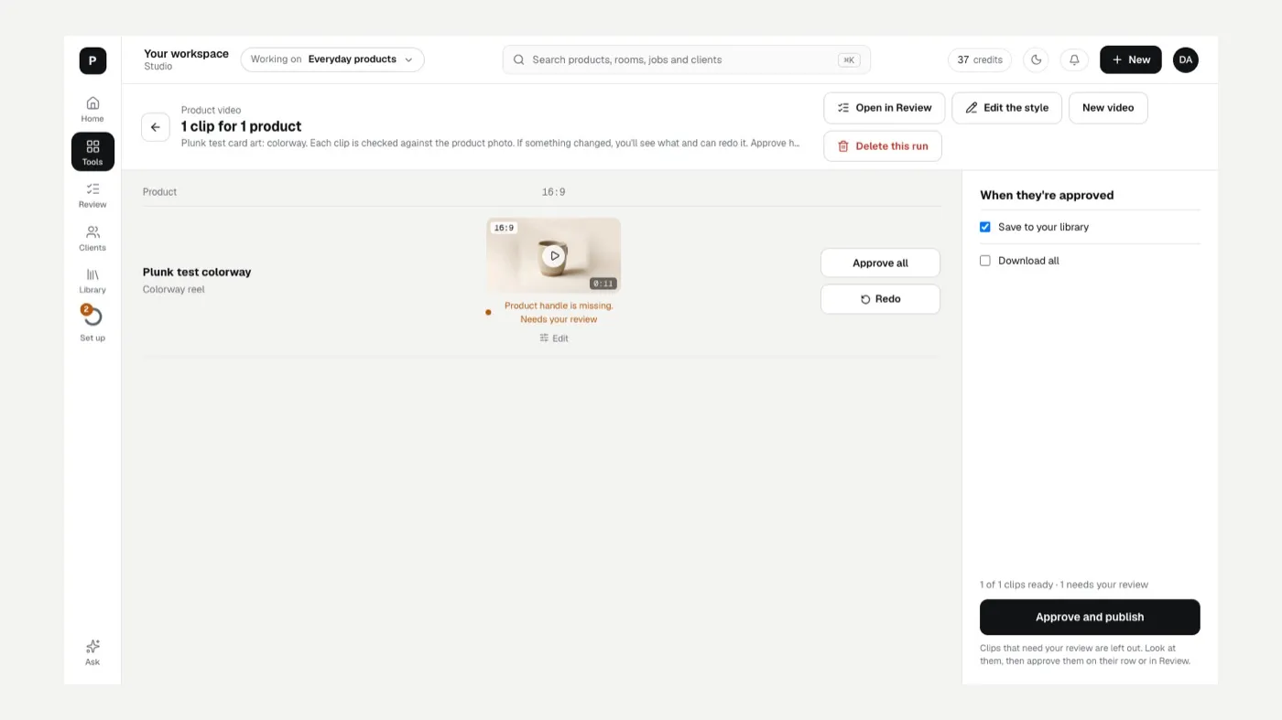Open Clients in the sidebar
Viewport: 1282px width, 720px height.
92,238
